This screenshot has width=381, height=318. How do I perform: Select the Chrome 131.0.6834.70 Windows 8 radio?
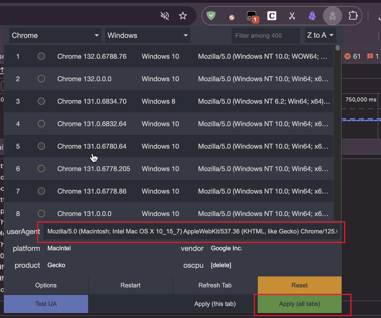(x=41, y=101)
